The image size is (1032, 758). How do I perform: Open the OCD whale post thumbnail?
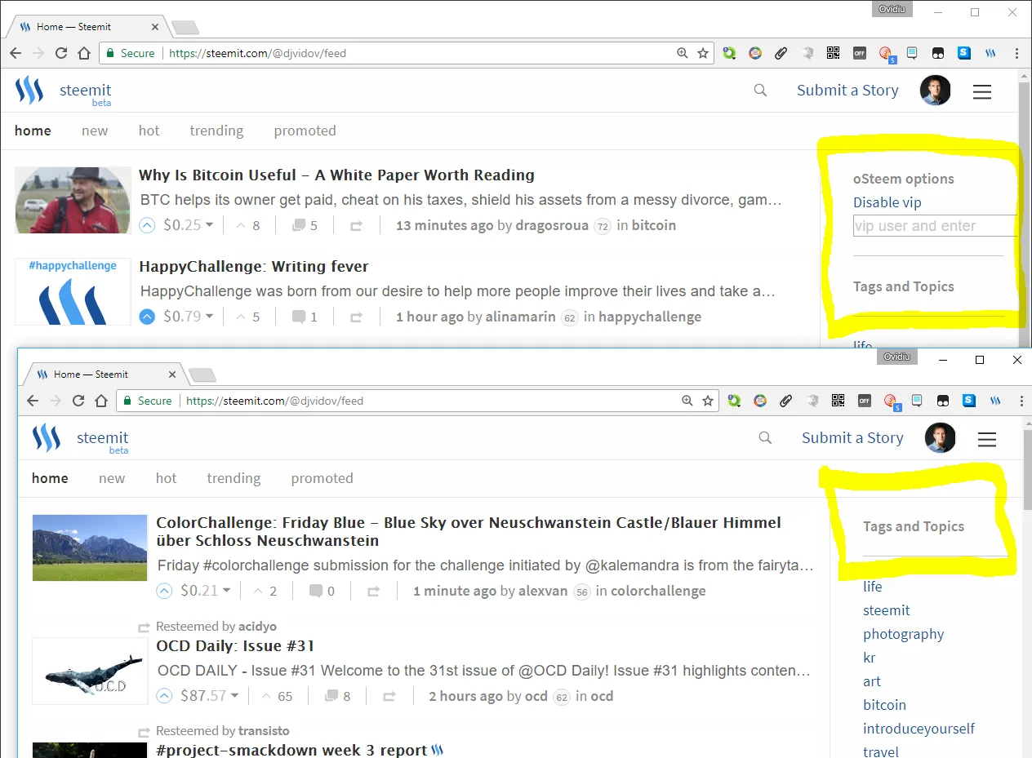pos(91,671)
